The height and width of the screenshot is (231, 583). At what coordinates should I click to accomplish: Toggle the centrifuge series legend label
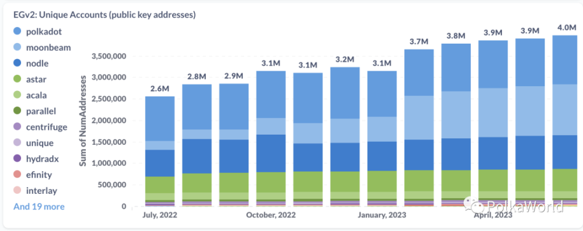pos(46,127)
